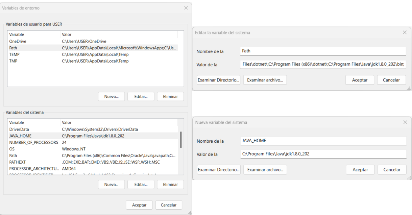Click the name field containing Path

[x=323, y=51]
